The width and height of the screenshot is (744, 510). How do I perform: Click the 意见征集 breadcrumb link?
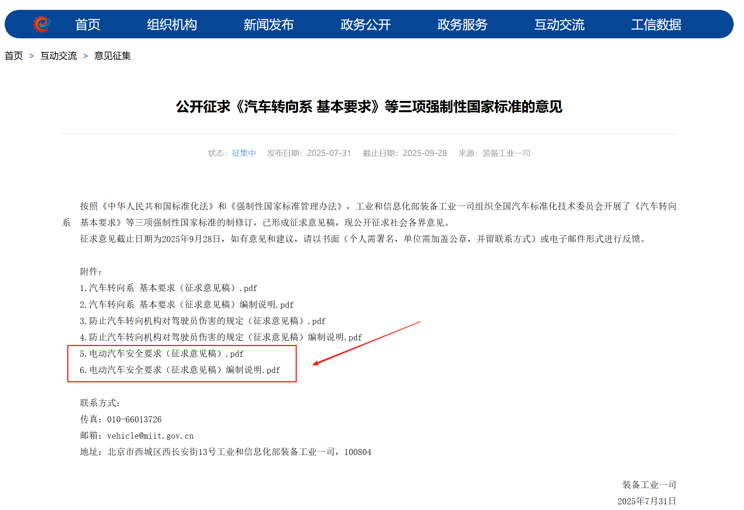[112, 56]
